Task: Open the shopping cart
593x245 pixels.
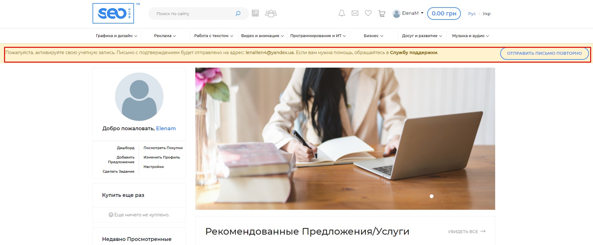Action: pos(382,14)
